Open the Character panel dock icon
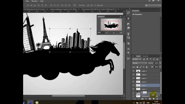This screenshot has height=104, width=185. point(128,49)
